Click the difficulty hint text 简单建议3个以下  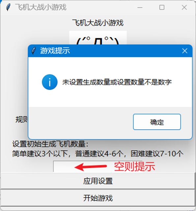(40, 154)
